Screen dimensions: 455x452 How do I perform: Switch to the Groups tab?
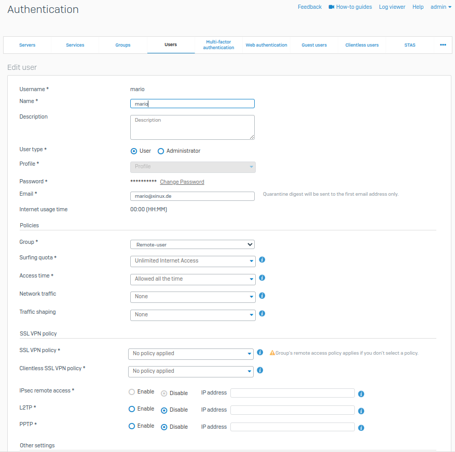[x=123, y=45]
